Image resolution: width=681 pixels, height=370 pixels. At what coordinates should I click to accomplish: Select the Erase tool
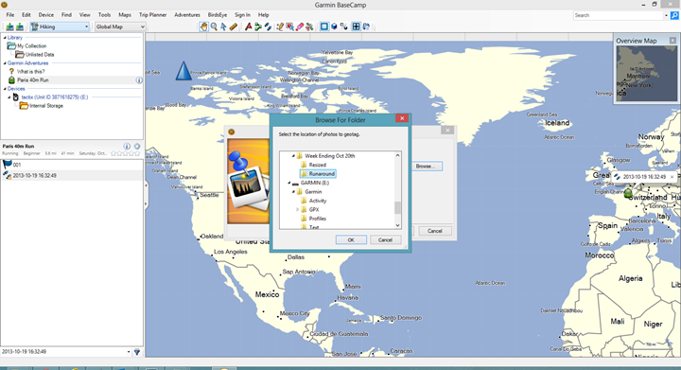pos(300,26)
